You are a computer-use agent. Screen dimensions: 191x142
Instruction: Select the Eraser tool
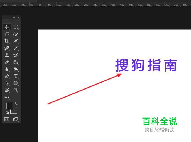7,62
